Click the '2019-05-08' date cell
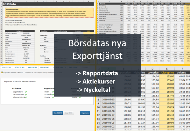Viewport: 190px width, 131px height. (x=108, y=111)
